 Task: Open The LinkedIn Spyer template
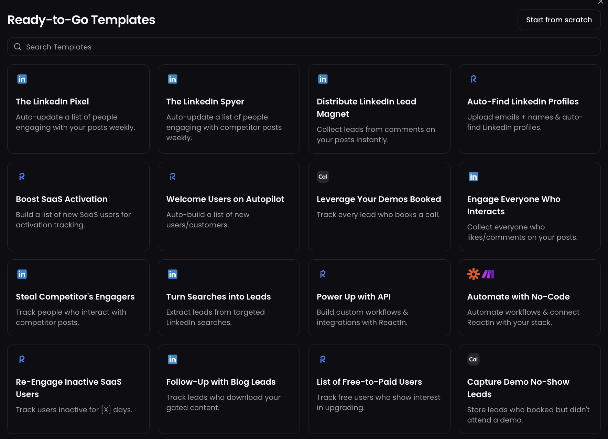coord(228,109)
